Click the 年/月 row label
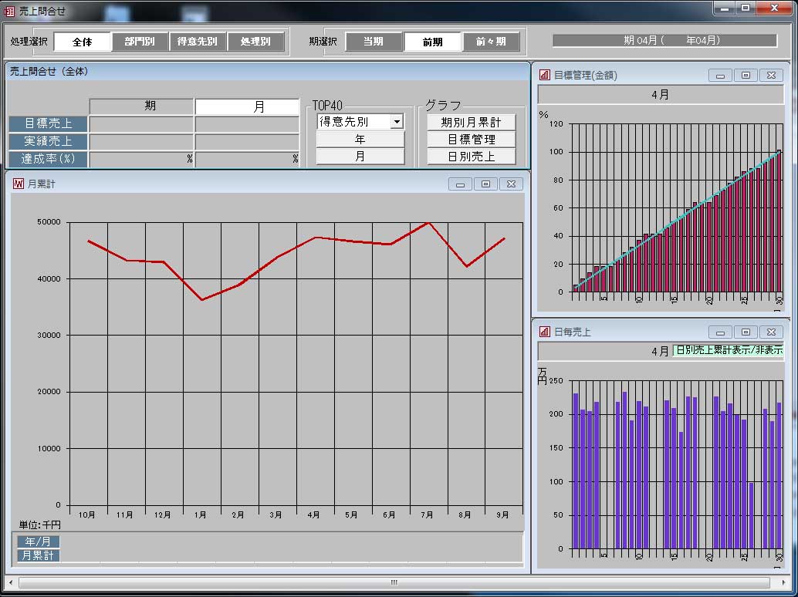This screenshot has height=597, width=798. 38,541
